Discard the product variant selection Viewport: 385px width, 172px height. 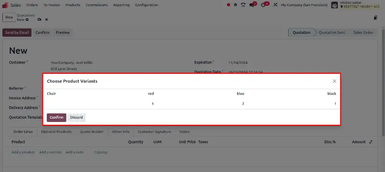76,118
